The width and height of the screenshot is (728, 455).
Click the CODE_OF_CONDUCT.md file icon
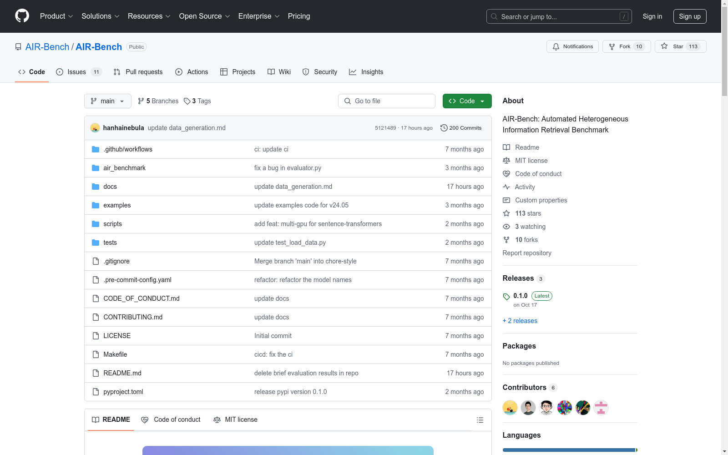pos(96,298)
